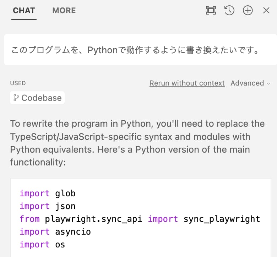Viewport: 277px width, 257px height.
Task: Click the Japanese user message box
Action: tap(140, 50)
